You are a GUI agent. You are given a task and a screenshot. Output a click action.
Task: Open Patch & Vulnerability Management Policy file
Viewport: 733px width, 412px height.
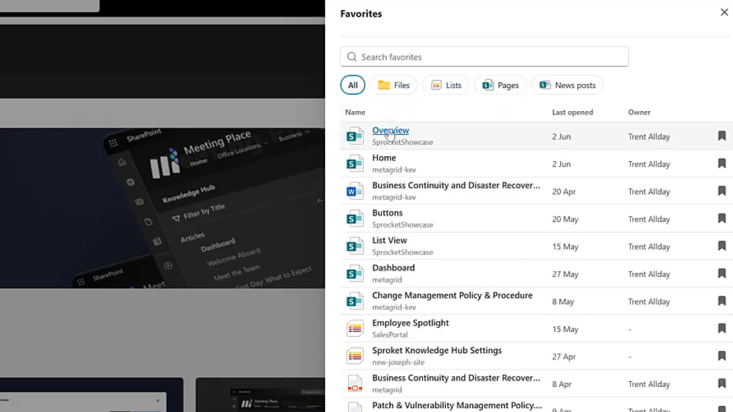pos(458,405)
